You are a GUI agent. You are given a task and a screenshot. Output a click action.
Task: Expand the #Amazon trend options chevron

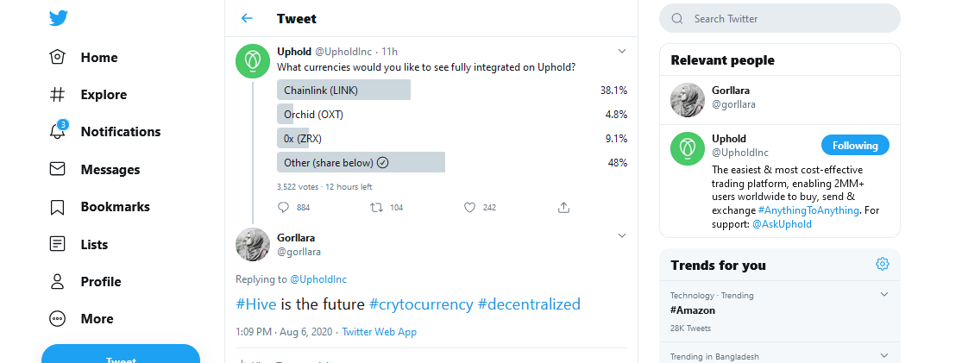pos(884,295)
